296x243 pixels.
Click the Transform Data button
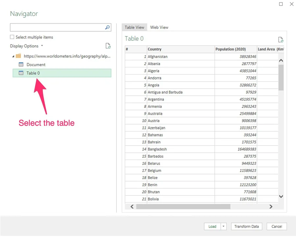[x=246, y=227]
